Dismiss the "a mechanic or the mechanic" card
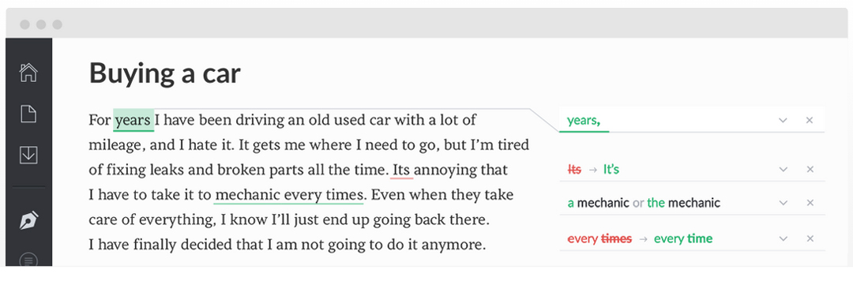 click(x=810, y=203)
